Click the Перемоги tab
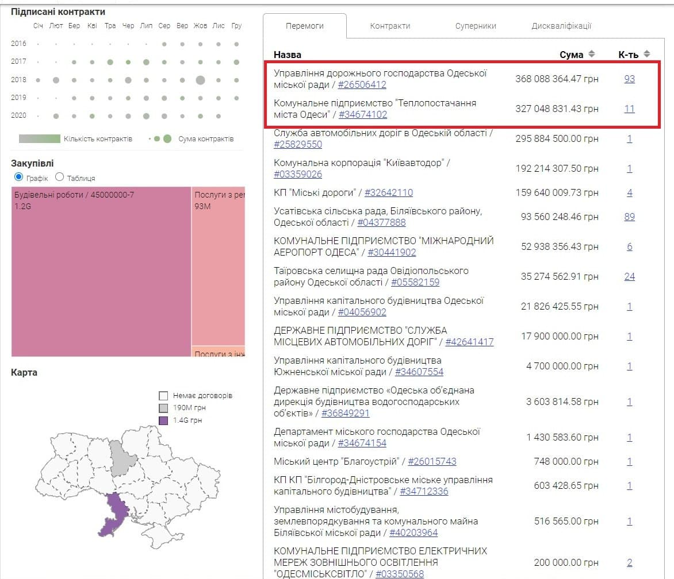674x579 pixels. (305, 26)
